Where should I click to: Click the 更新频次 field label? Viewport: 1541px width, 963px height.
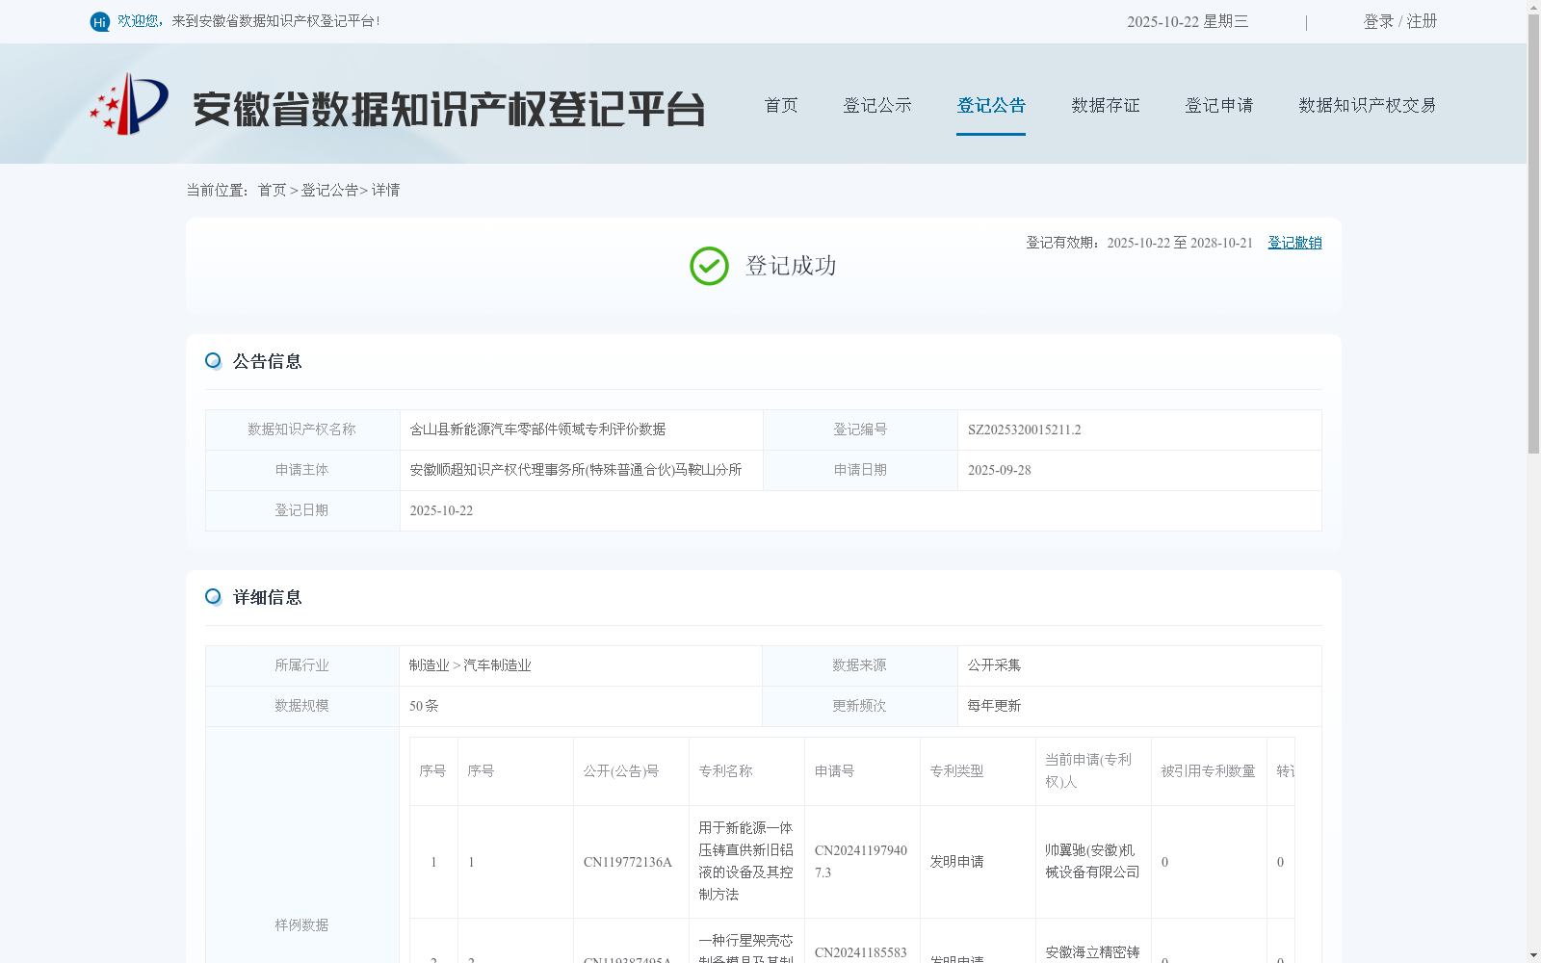pyautogui.click(x=859, y=706)
